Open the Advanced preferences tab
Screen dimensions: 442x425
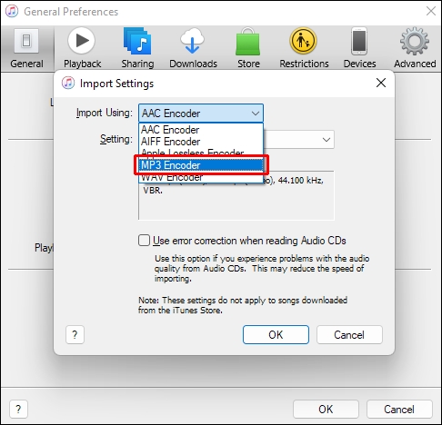click(415, 49)
